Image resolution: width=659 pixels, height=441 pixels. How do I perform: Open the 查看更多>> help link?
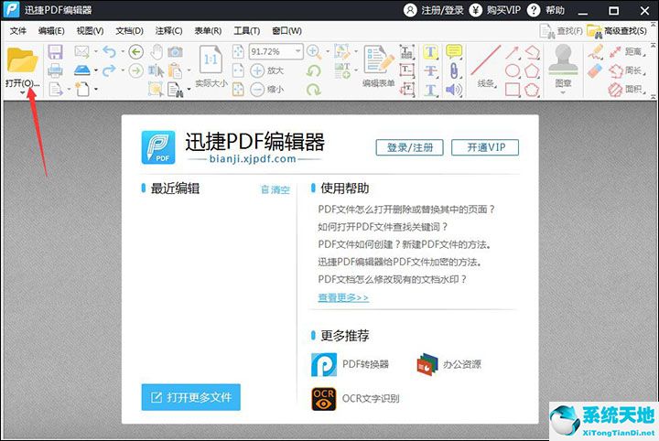click(x=343, y=297)
